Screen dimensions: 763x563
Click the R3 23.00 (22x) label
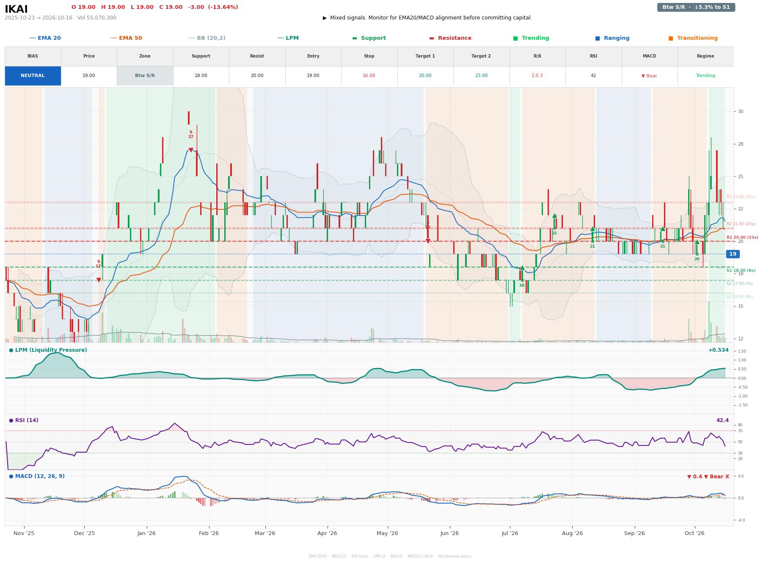[741, 197]
